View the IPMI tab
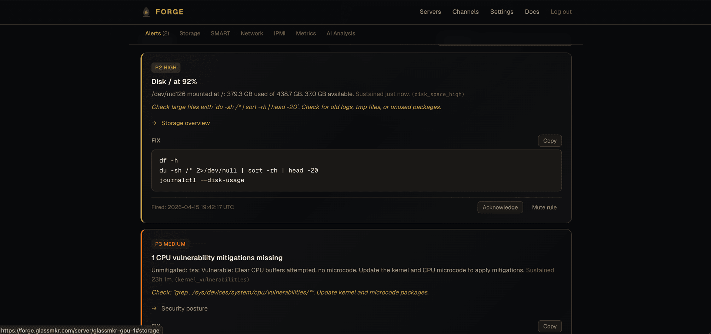 (x=280, y=33)
